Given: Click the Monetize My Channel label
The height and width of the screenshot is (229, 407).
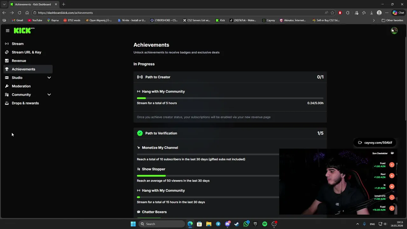Looking at the screenshot, I should pos(160,148).
